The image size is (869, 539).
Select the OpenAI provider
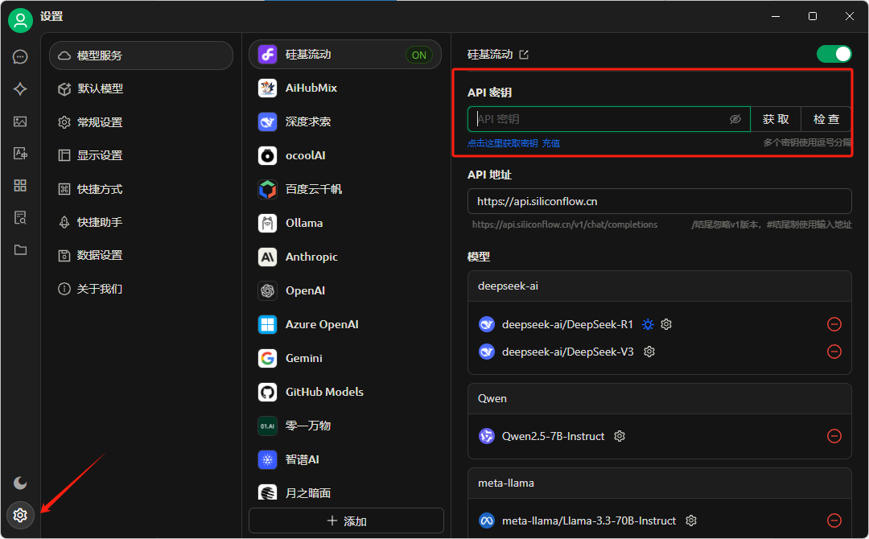pos(344,291)
